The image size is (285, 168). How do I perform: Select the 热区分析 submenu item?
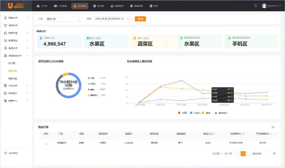[x=13, y=71]
